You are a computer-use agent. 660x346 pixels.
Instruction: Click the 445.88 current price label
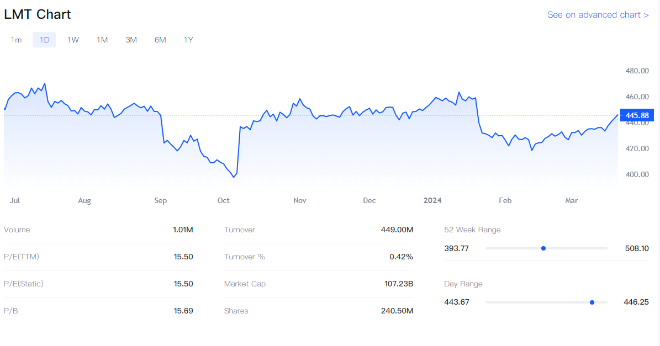tap(637, 115)
